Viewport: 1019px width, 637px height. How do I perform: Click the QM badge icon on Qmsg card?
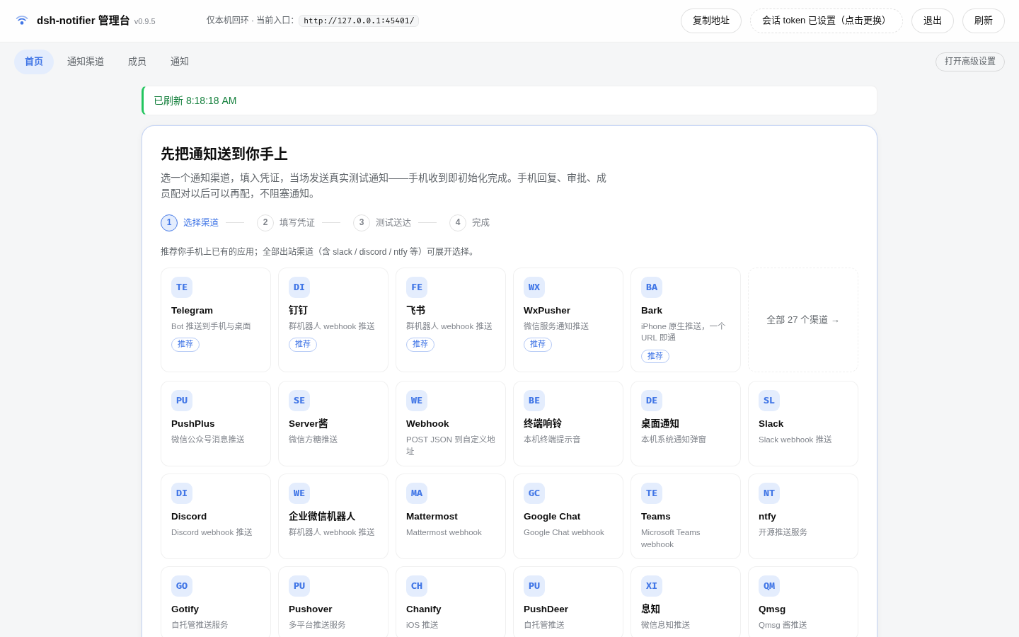pos(769,586)
